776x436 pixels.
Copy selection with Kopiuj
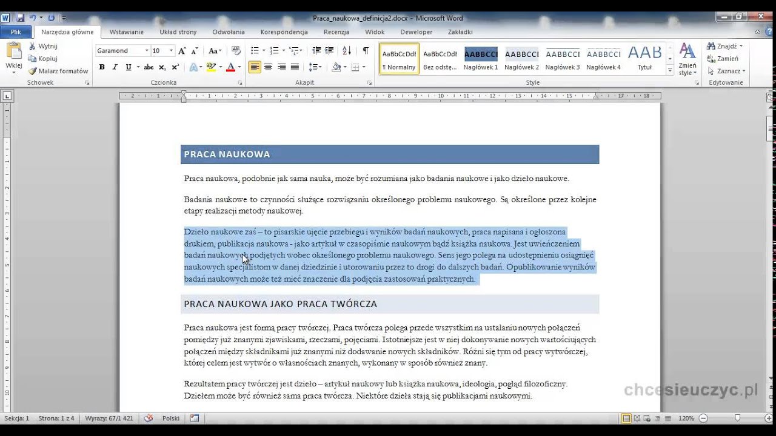(42, 59)
